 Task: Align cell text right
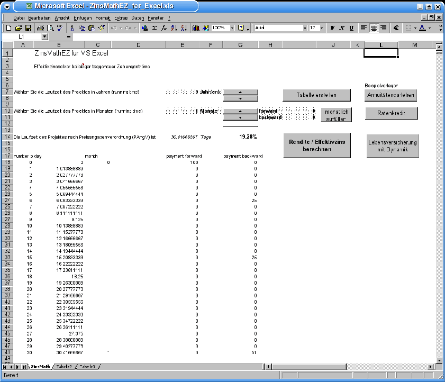pos(384,28)
